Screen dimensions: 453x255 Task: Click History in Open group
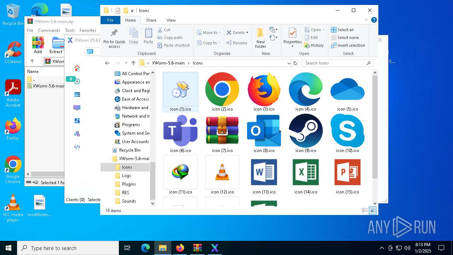coord(314,45)
